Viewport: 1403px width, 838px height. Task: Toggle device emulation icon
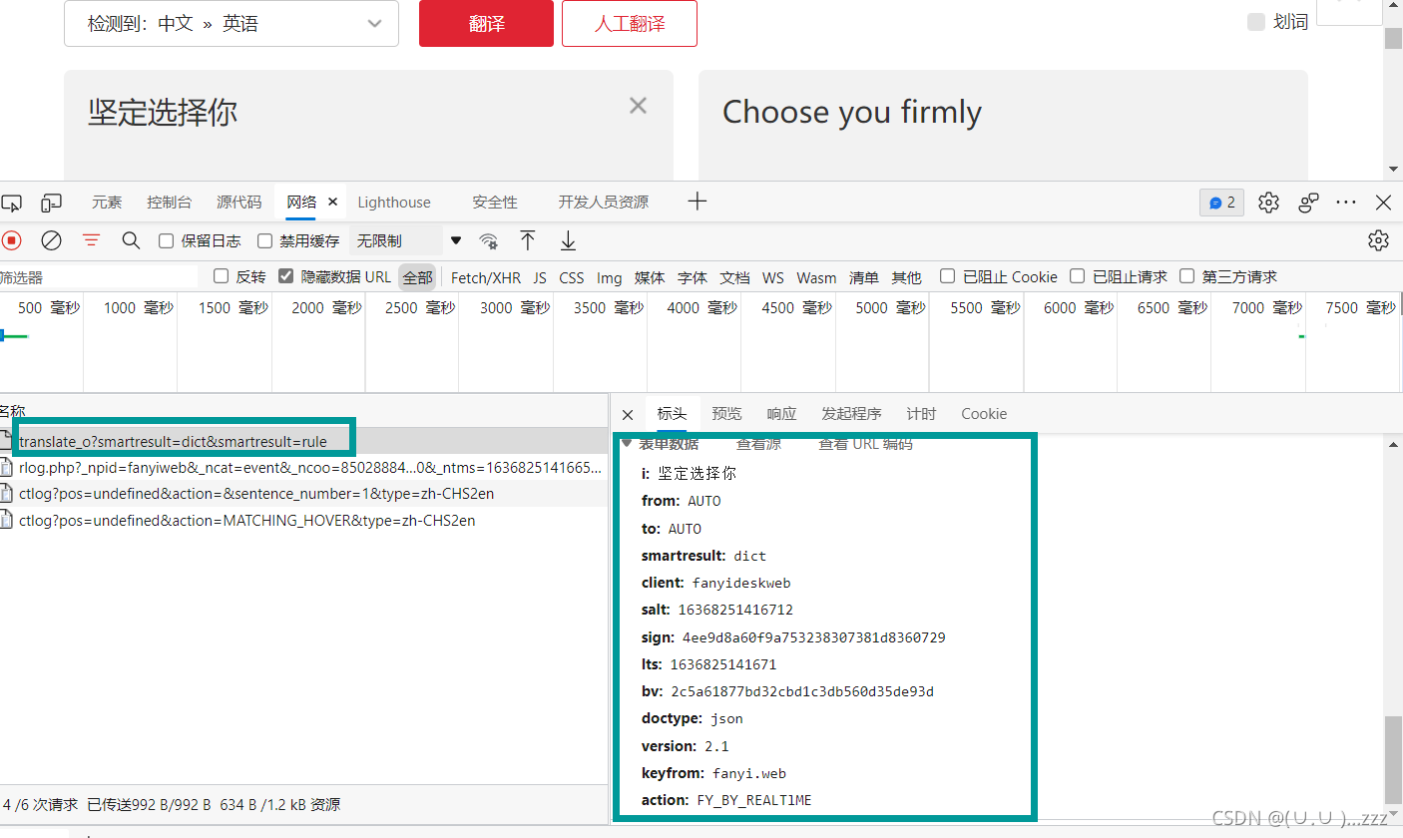coord(52,203)
